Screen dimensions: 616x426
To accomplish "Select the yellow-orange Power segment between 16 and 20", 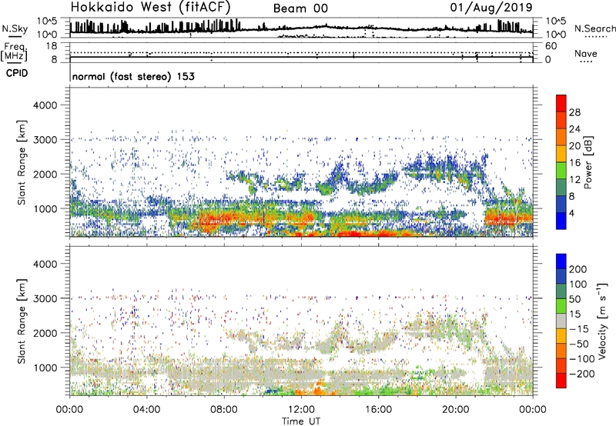I will coord(561,153).
